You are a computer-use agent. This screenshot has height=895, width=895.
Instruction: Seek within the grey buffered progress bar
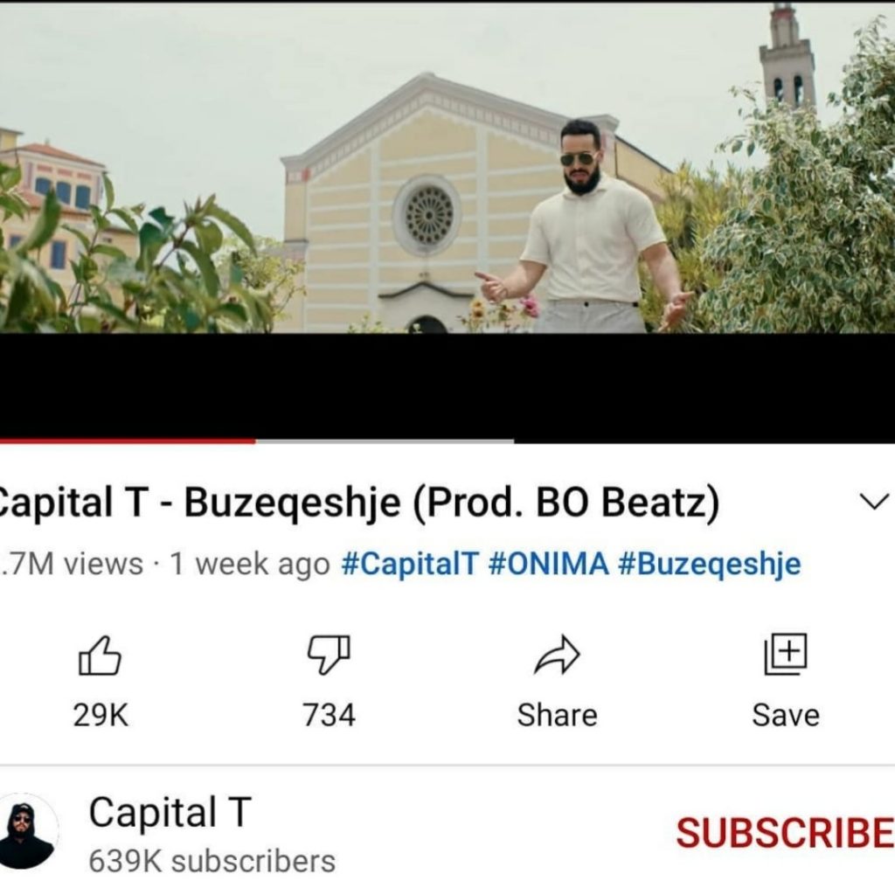point(385,441)
